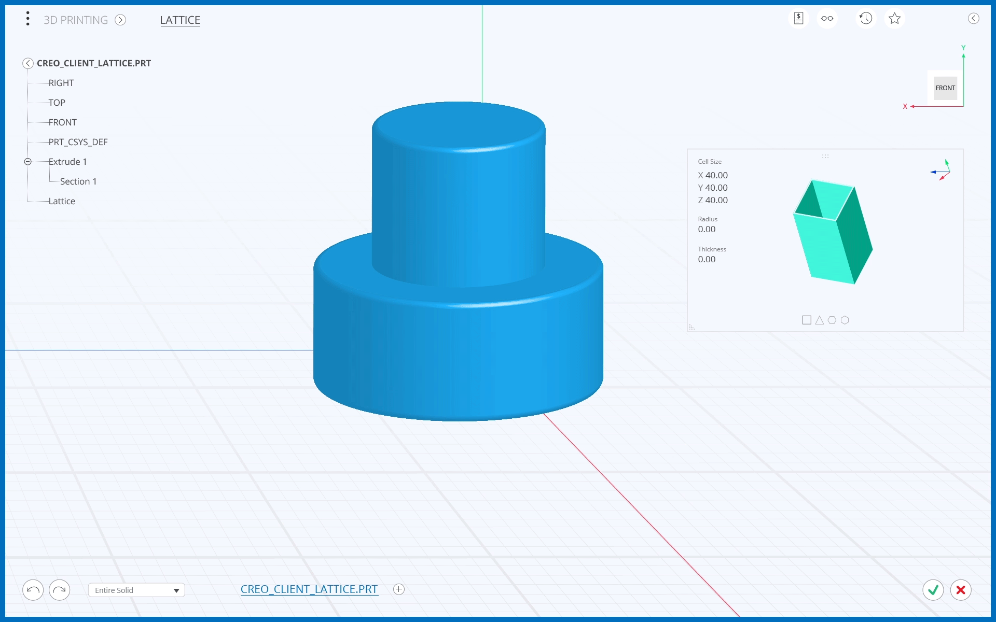Click the redo arrow icon

pos(59,590)
